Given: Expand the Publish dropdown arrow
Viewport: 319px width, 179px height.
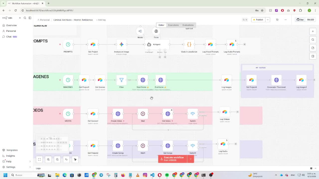Looking at the screenshot, I should 268,20.
